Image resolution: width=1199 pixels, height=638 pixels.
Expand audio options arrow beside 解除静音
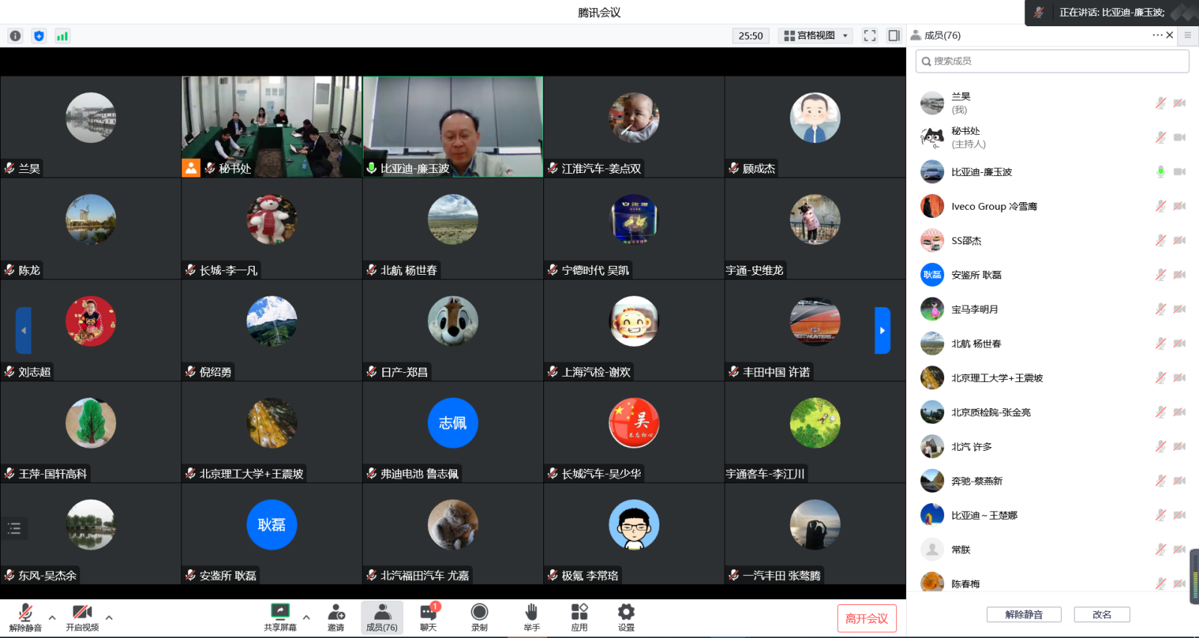click(52, 618)
